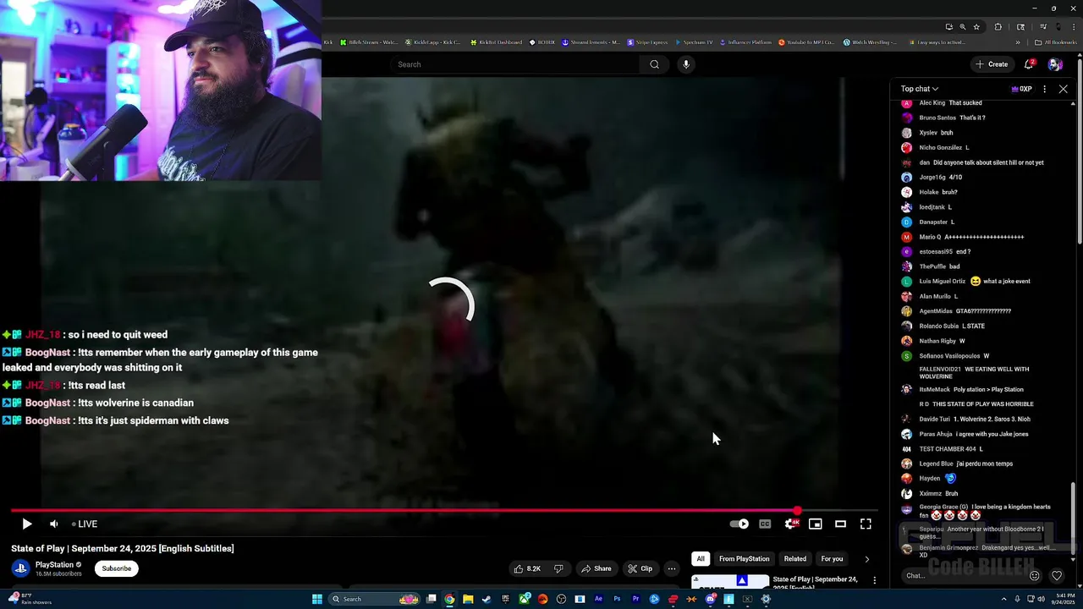1083x609 pixels.
Task: Open Premiere Pro from the taskbar
Action: tap(635, 599)
